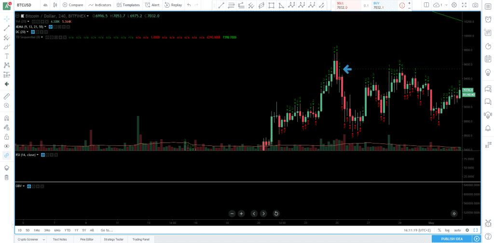This screenshot has height=243, width=494.
Task: Open the candlestick chart style selector
Action: [x=55, y=5]
